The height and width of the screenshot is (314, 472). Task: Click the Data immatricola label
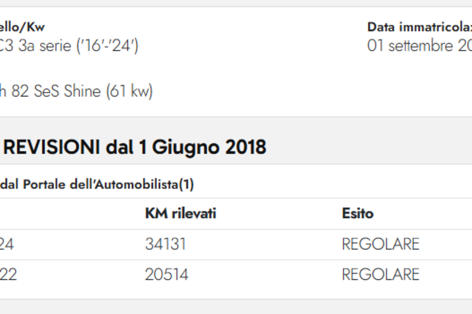click(x=419, y=27)
